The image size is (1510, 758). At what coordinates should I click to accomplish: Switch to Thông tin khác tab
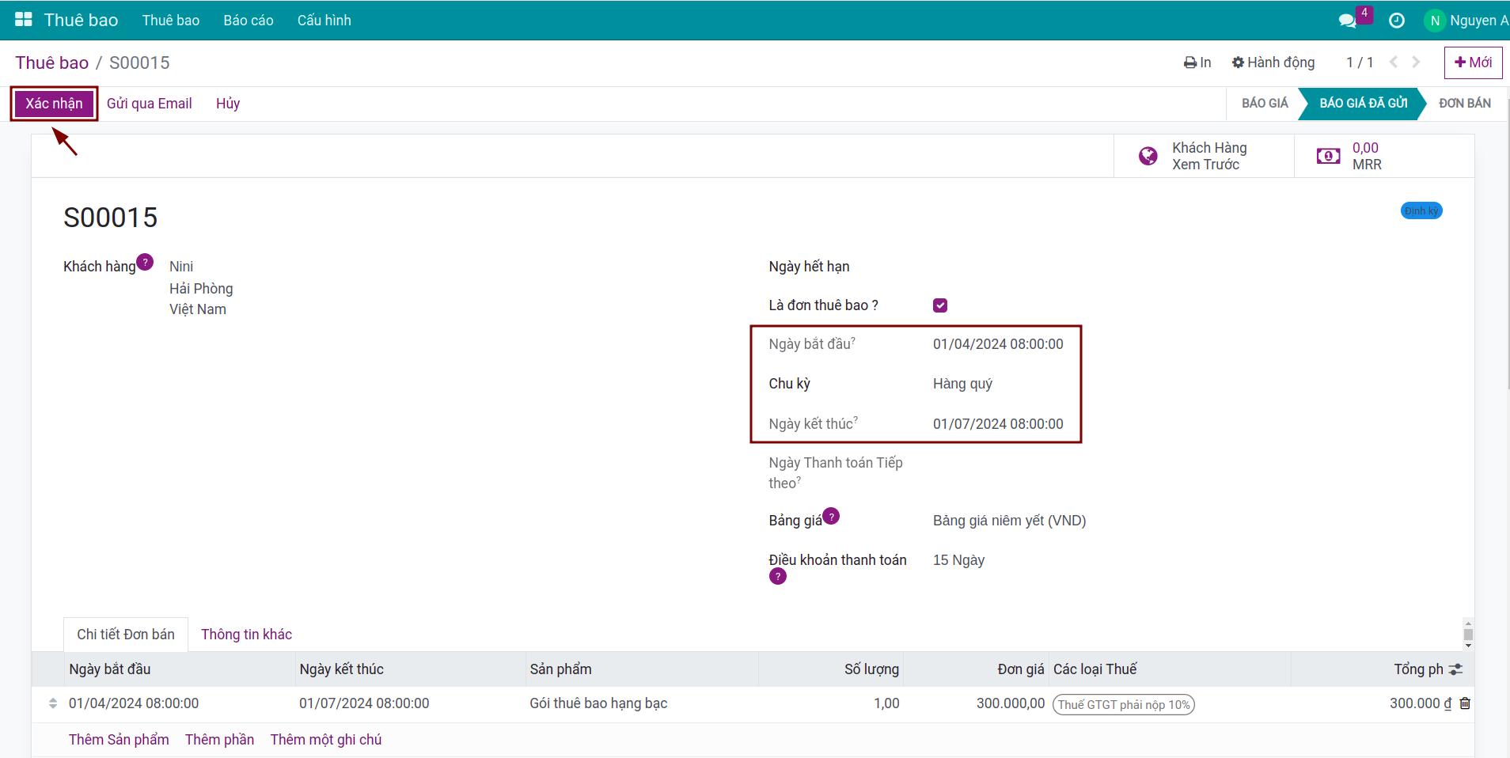(246, 635)
